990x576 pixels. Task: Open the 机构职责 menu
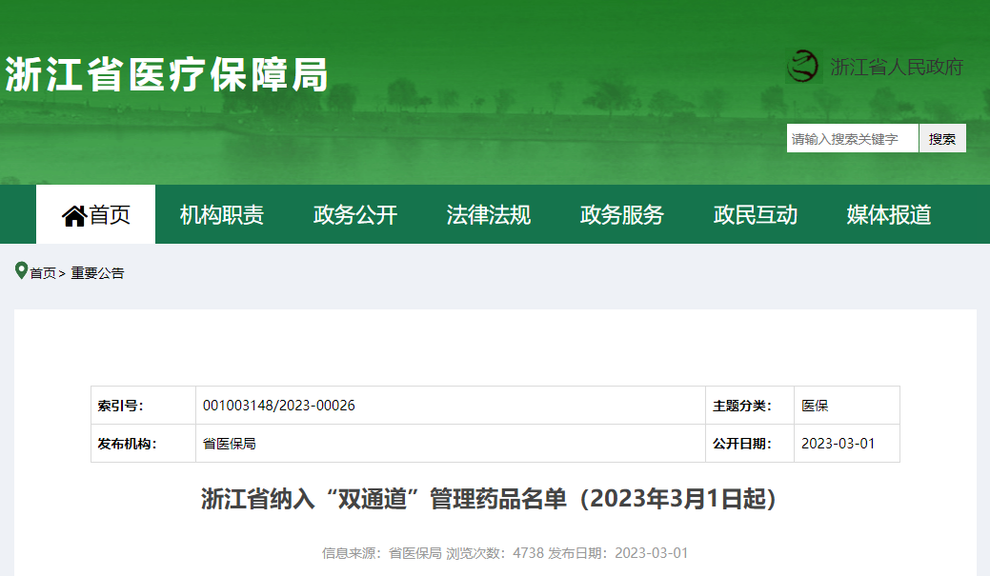(x=222, y=214)
